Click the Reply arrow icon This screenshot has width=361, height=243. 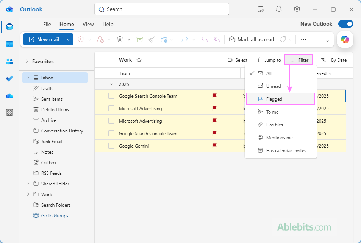[205, 40]
